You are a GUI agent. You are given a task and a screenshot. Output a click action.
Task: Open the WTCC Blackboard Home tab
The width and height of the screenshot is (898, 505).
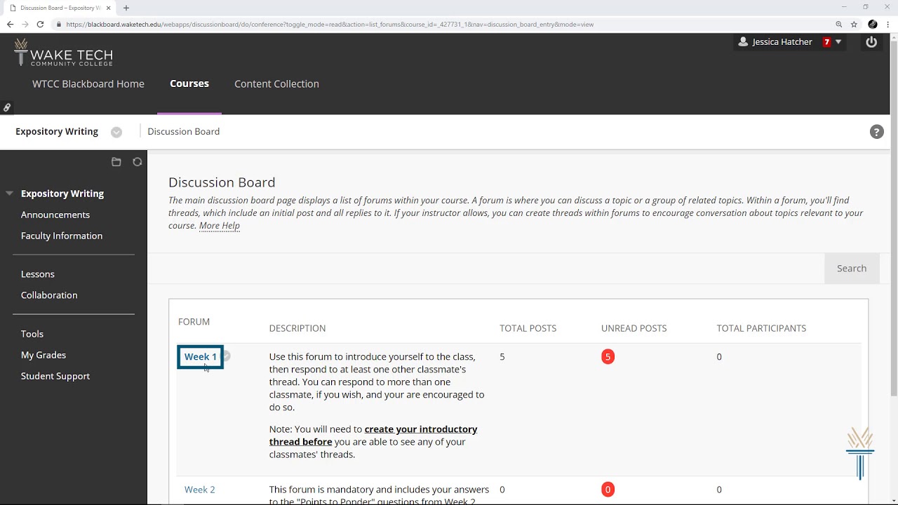pos(88,83)
